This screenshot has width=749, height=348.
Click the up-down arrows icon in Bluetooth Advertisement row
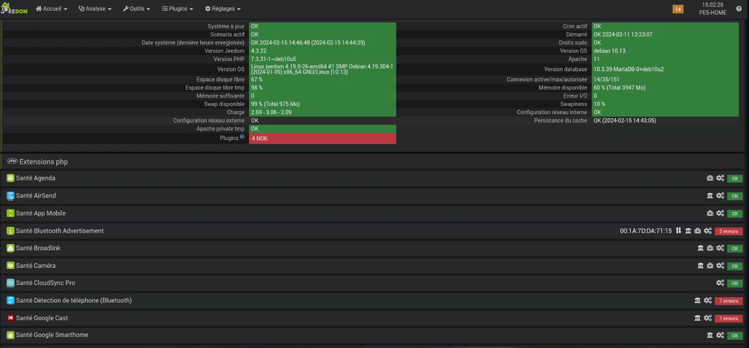click(x=678, y=231)
